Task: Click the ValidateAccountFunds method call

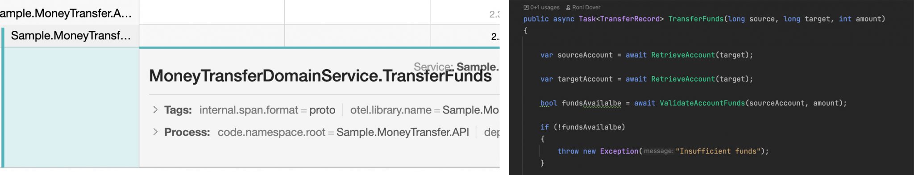Action: point(702,103)
